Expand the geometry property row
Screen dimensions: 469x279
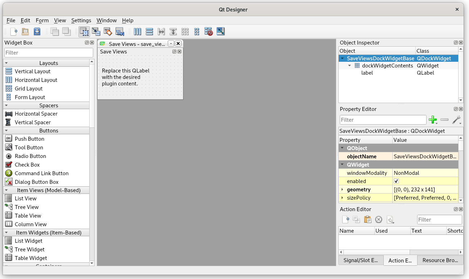pyautogui.click(x=342, y=190)
